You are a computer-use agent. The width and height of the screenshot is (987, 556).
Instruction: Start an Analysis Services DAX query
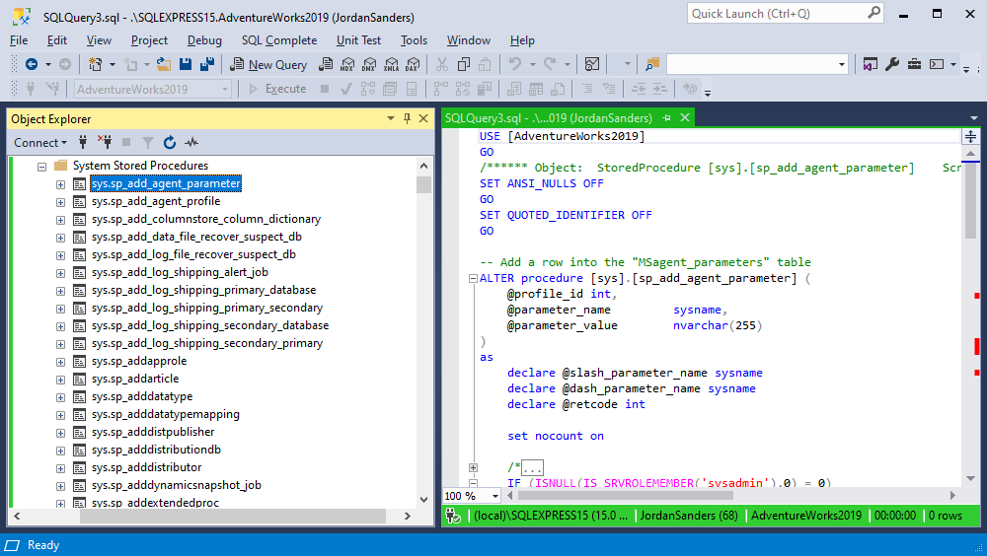pyautogui.click(x=413, y=64)
